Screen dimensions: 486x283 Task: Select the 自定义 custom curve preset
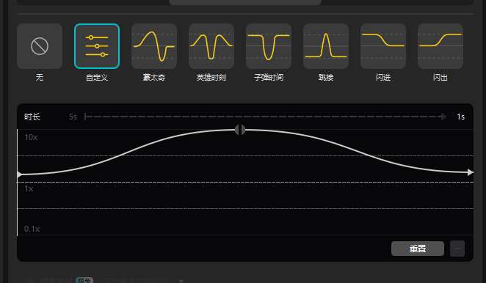97,46
